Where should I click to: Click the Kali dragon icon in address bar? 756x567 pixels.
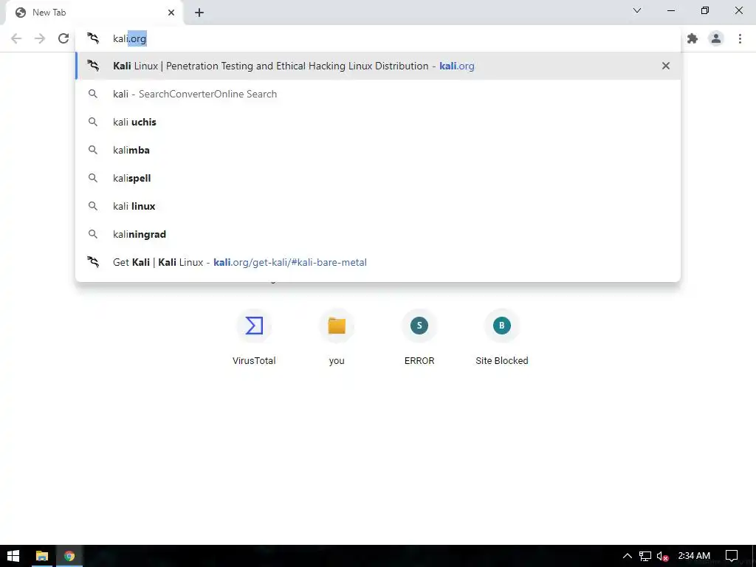[x=93, y=38]
